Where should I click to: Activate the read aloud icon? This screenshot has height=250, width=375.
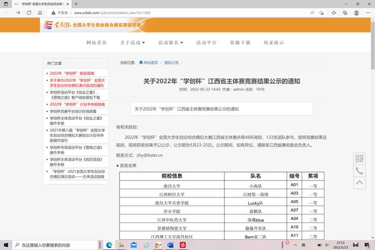[312, 12]
